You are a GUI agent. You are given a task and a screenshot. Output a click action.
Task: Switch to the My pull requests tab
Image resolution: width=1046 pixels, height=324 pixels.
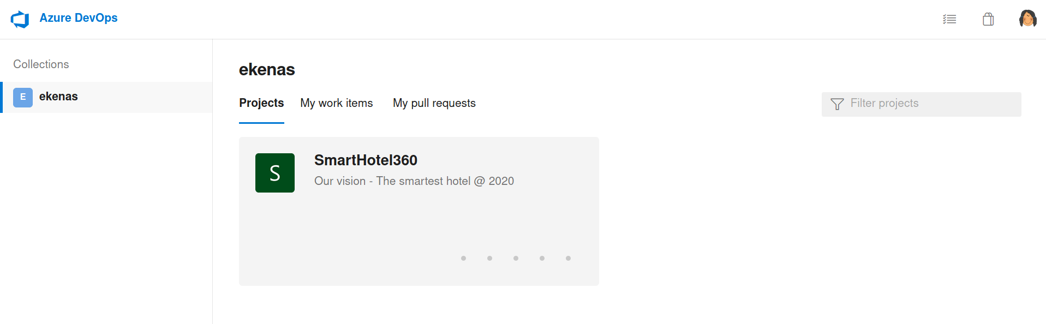[x=434, y=103]
